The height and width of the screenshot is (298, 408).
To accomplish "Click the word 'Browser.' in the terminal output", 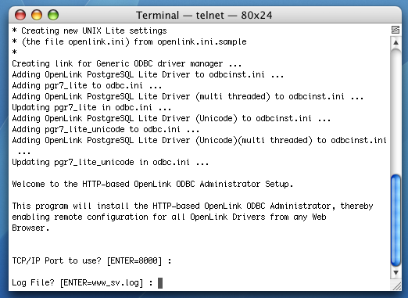I will [x=30, y=228].
